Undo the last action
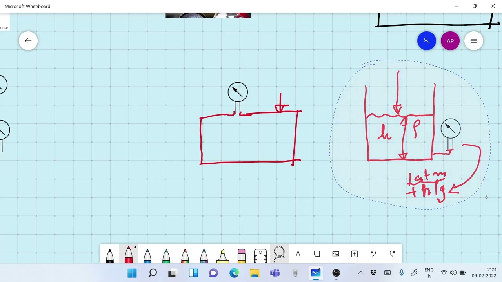 [373, 254]
